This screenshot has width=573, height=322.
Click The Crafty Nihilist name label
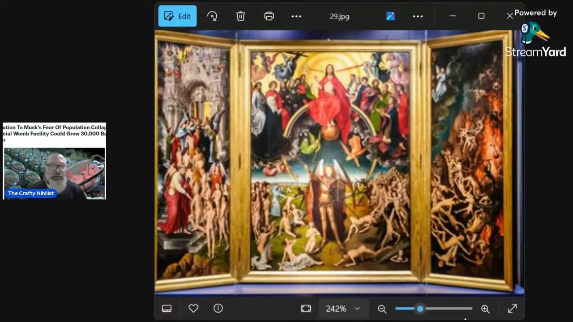point(31,193)
